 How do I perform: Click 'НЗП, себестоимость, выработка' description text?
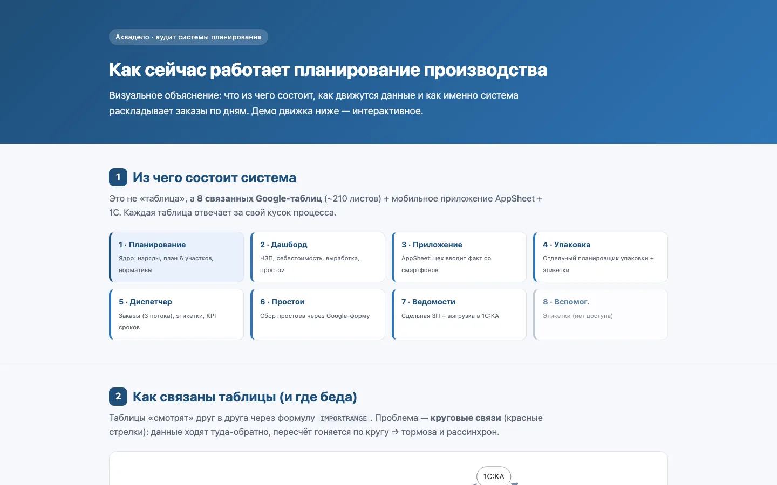pyautogui.click(x=310, y=264)
